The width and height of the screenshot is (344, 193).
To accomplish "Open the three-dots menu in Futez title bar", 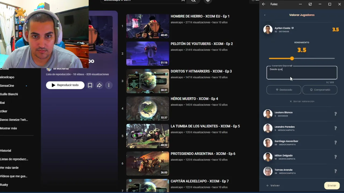I will [300, 4].
